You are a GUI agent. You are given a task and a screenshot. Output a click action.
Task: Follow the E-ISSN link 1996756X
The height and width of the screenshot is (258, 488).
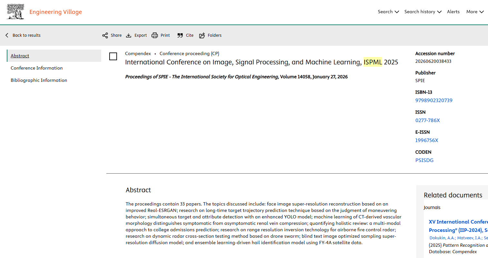click(x=427, y=140)
